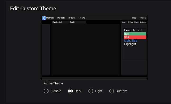The width and height of the screenshot is (171, 104).
Task: Select the Data side panel tab
Action: (124, 22)
